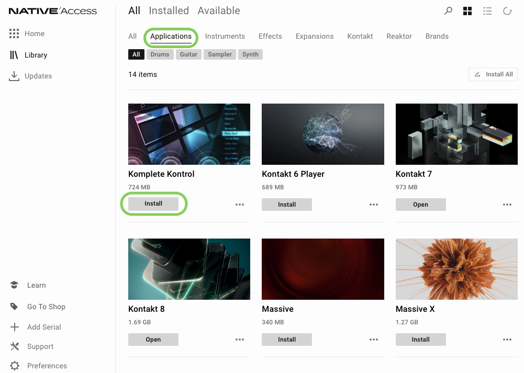Viewport: 524px width, 373px height.
Task: Click the 'Komplete Kontrol' product title
Action: tap(161, 174)
